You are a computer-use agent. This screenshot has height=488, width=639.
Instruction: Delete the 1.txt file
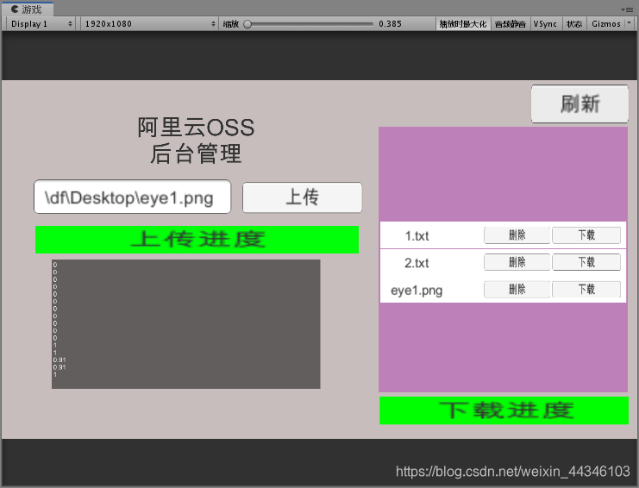click(517, 235)
